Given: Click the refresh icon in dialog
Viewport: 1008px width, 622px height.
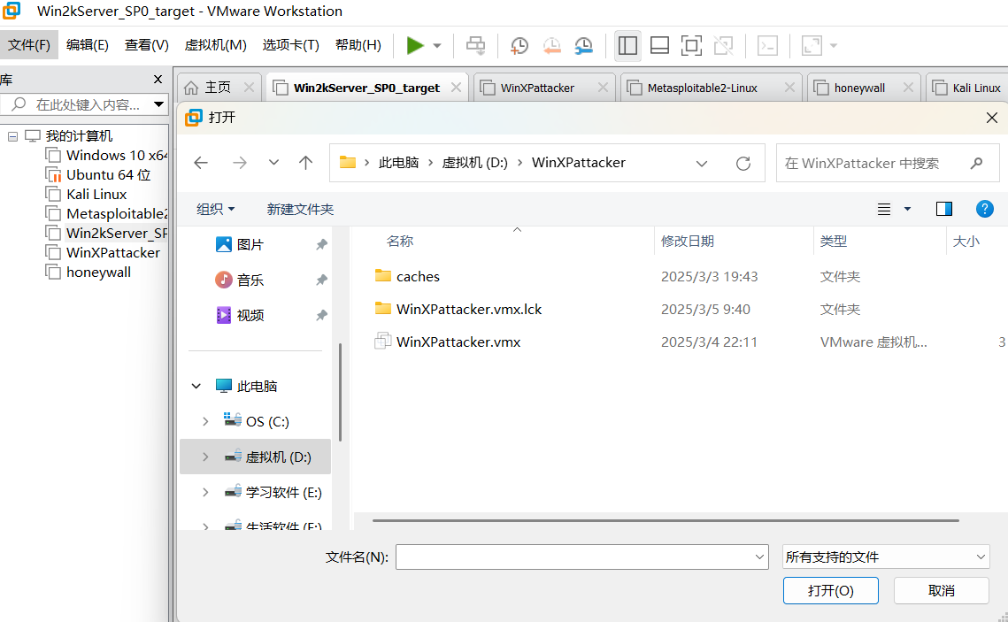Looking at the screenshot, I should tap(743, 163).
